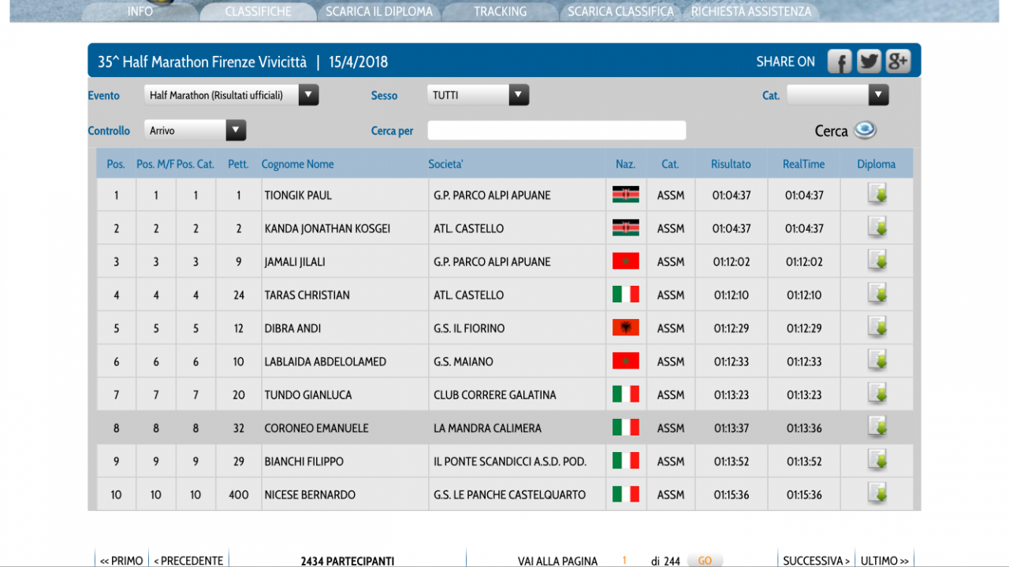
Task: Select the name TIONGIK PAUL
Action: coord(298,195)
